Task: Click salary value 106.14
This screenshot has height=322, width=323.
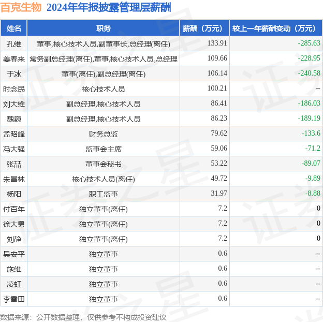Action: (217, 73)
